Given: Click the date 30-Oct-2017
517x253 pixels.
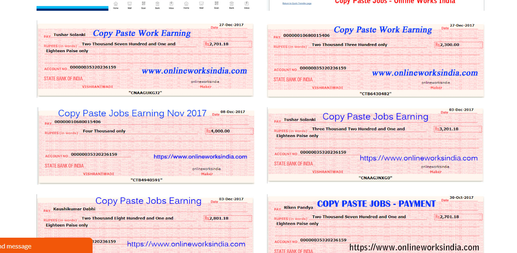Looking at the screenshot, I should tap(462, 197).
